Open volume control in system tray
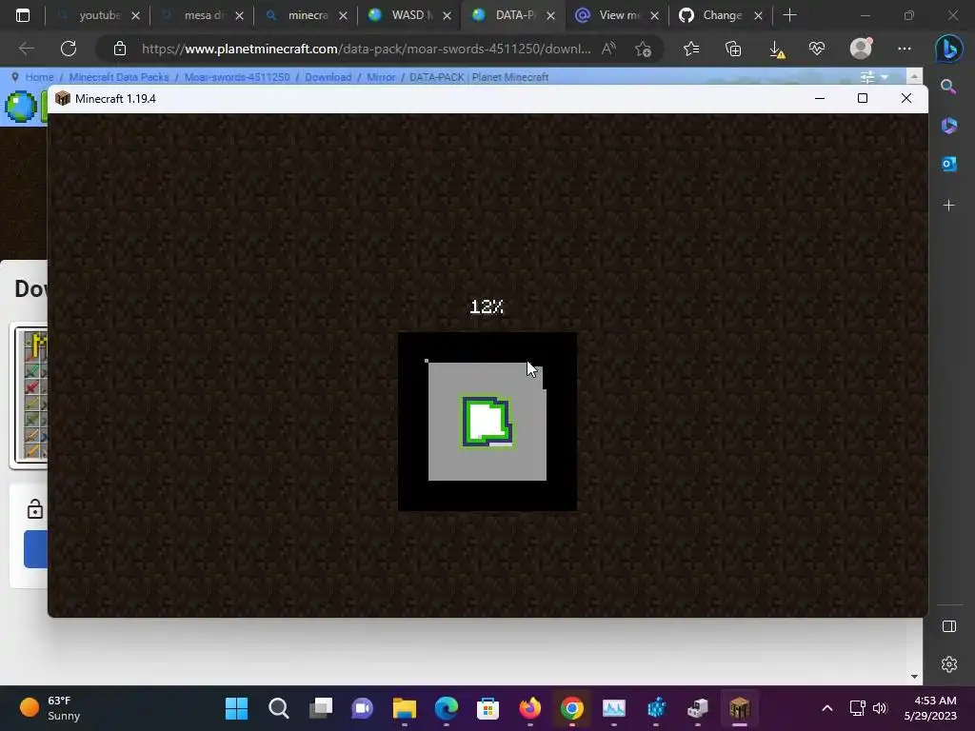The width and height of the screenshot is (975, 731). click(880, 708)
